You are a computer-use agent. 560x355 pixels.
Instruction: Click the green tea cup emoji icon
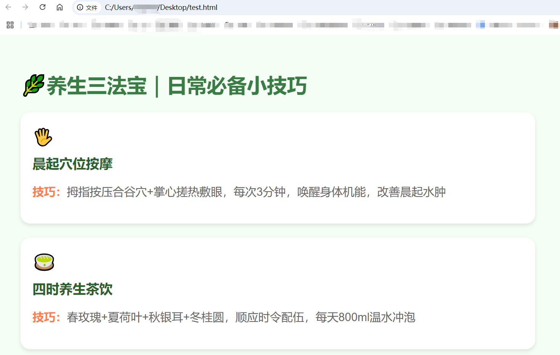(x=44, y=262)
